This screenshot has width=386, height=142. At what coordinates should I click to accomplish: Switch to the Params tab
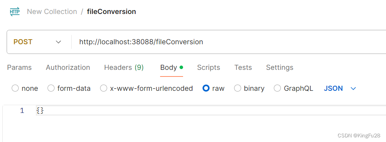click(19, 68)
